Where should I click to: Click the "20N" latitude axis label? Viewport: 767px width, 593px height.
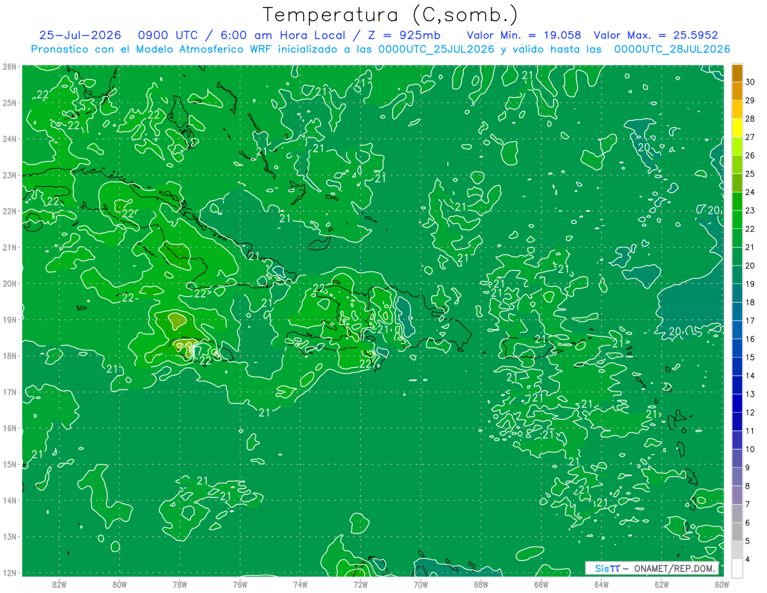tap(10, 283)
